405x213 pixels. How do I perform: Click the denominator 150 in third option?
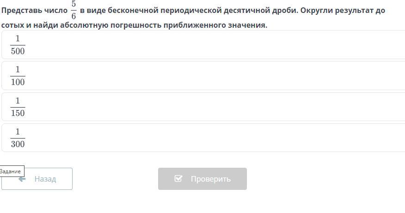(x=18, y=113)
